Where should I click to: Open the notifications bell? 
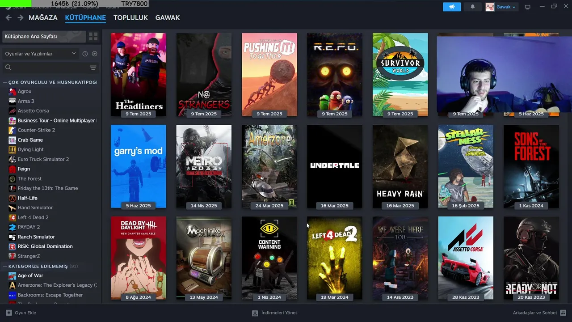[473, 7]
